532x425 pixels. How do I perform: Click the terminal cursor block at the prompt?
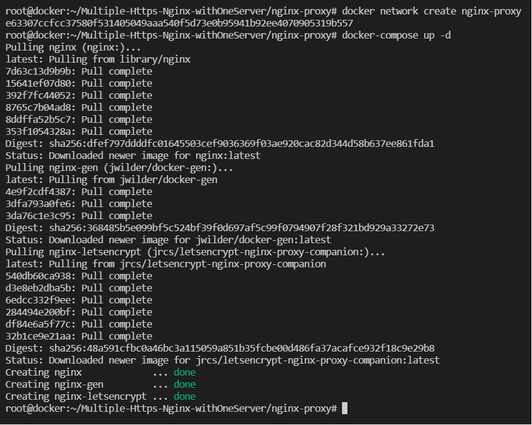344,408
